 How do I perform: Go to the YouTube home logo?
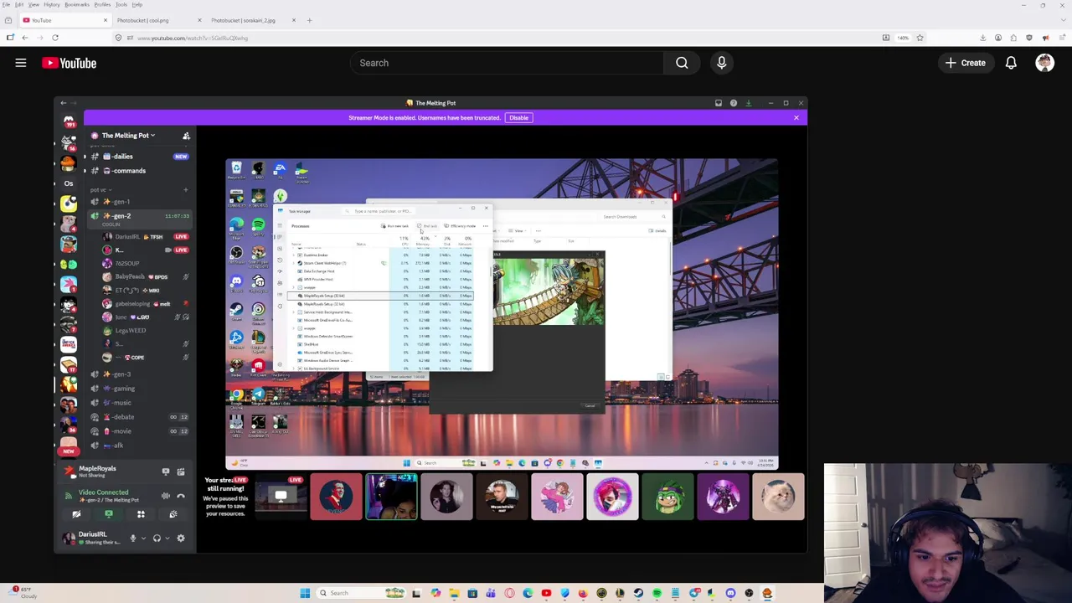[70, 63]
